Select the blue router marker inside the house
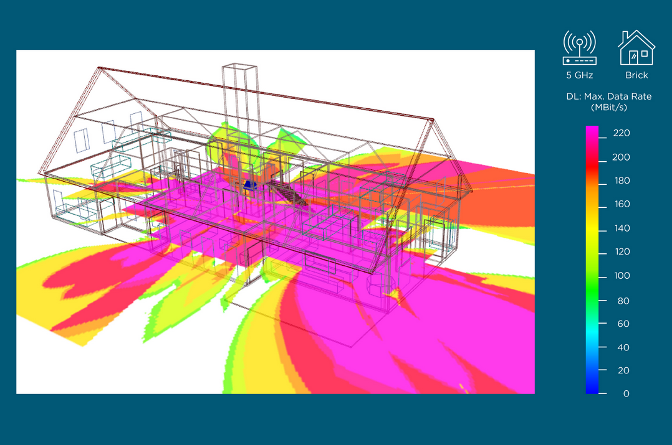 (250, 185)
